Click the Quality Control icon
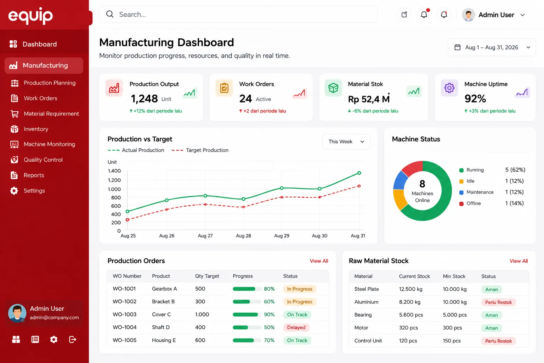The image size is (544, 363). [x=15, y=160]
